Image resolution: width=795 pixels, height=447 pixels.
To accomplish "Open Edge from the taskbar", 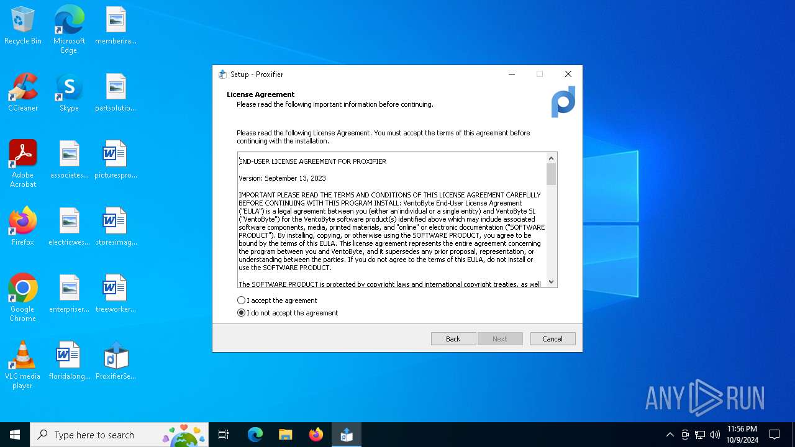I will [x=255, y=435].
